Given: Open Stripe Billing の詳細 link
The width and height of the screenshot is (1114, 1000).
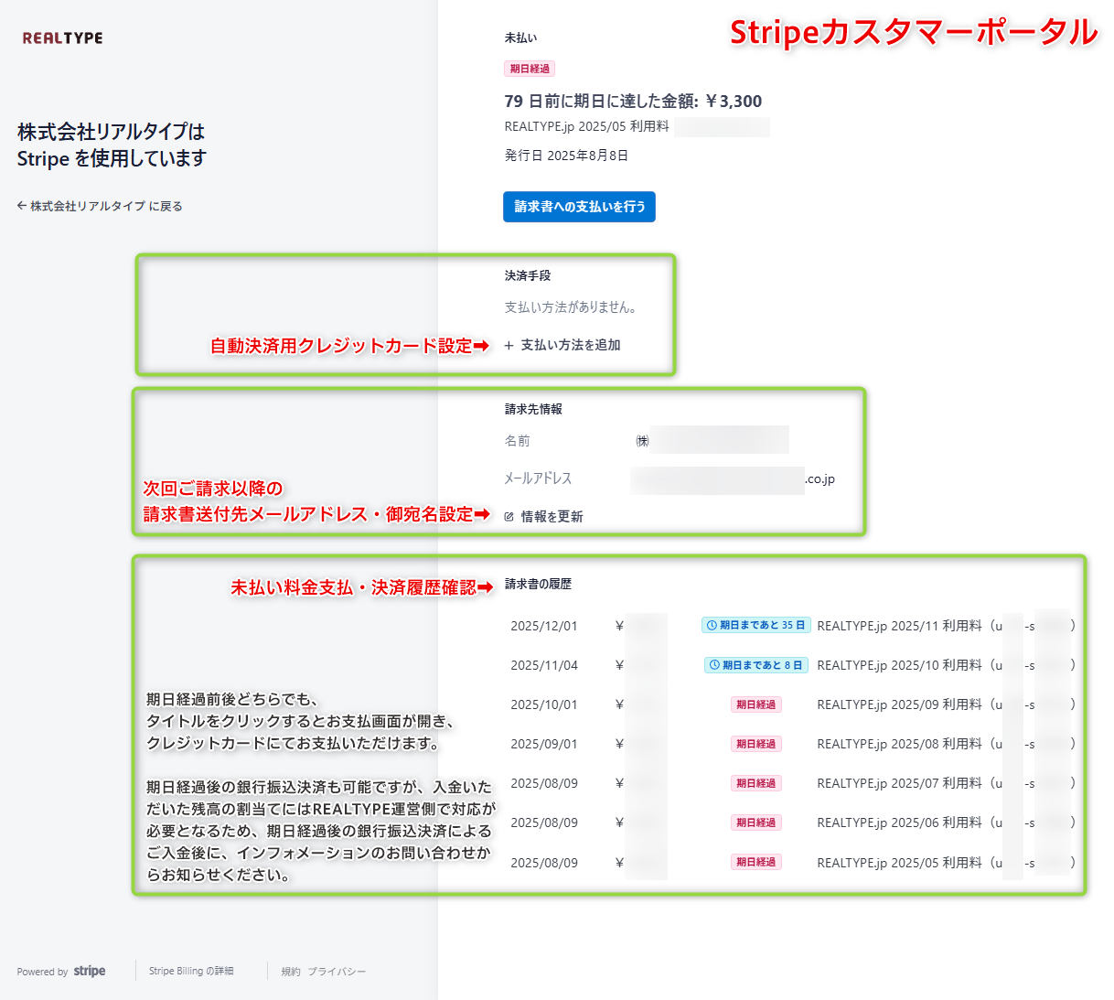Looking at the screenshot, I should tap(191, 971).
